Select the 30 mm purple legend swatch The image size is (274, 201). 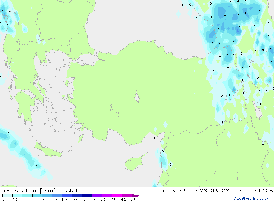(x=97, y=196)
